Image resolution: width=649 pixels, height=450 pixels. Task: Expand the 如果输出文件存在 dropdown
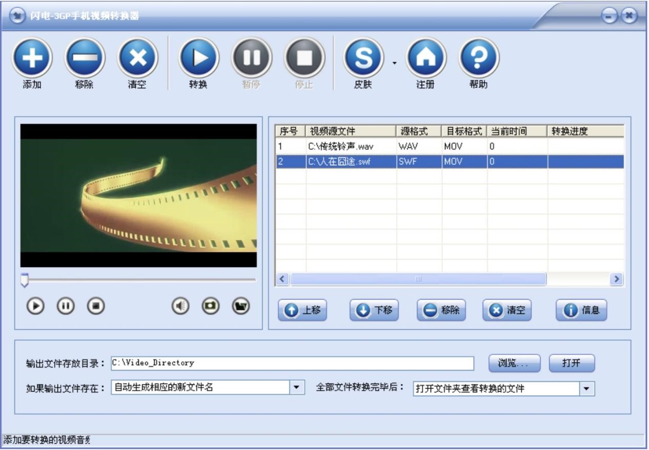(x=297, y=388)
